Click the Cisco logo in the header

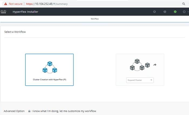point(3,12)
